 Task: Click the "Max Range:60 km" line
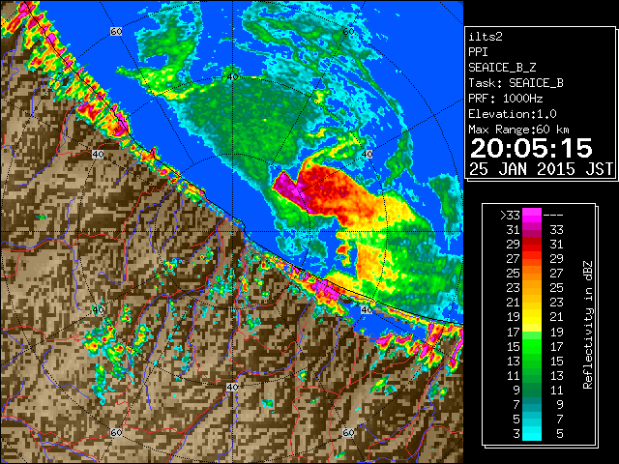coord(518,130)
